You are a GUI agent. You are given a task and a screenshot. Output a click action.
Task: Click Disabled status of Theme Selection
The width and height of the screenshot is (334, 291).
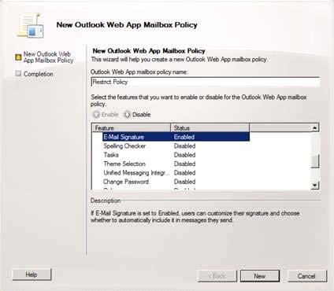coord(184,164)
